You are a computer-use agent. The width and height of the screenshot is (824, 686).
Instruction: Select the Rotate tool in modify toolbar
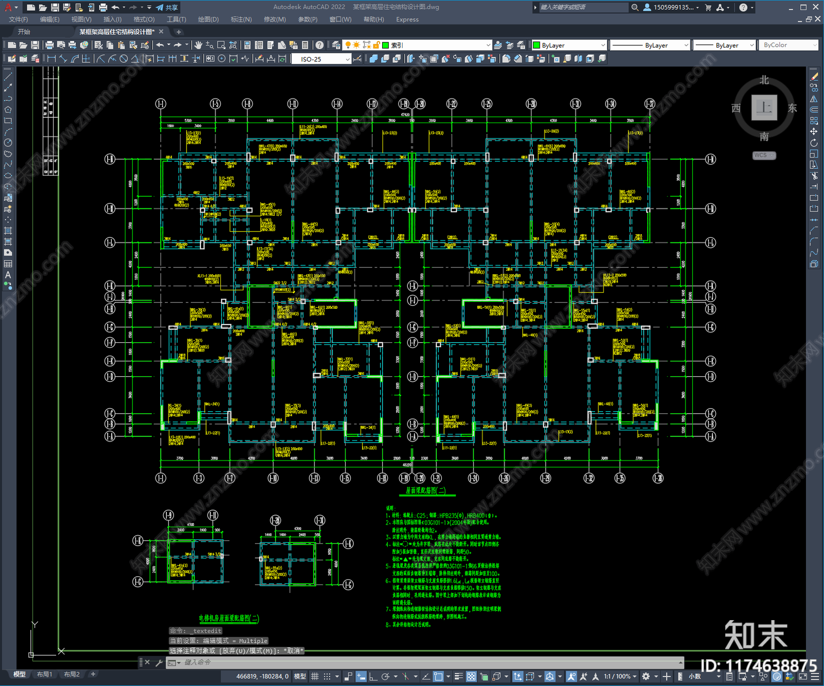coord(814,143)
